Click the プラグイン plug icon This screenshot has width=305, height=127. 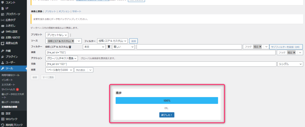coord(3,57)
